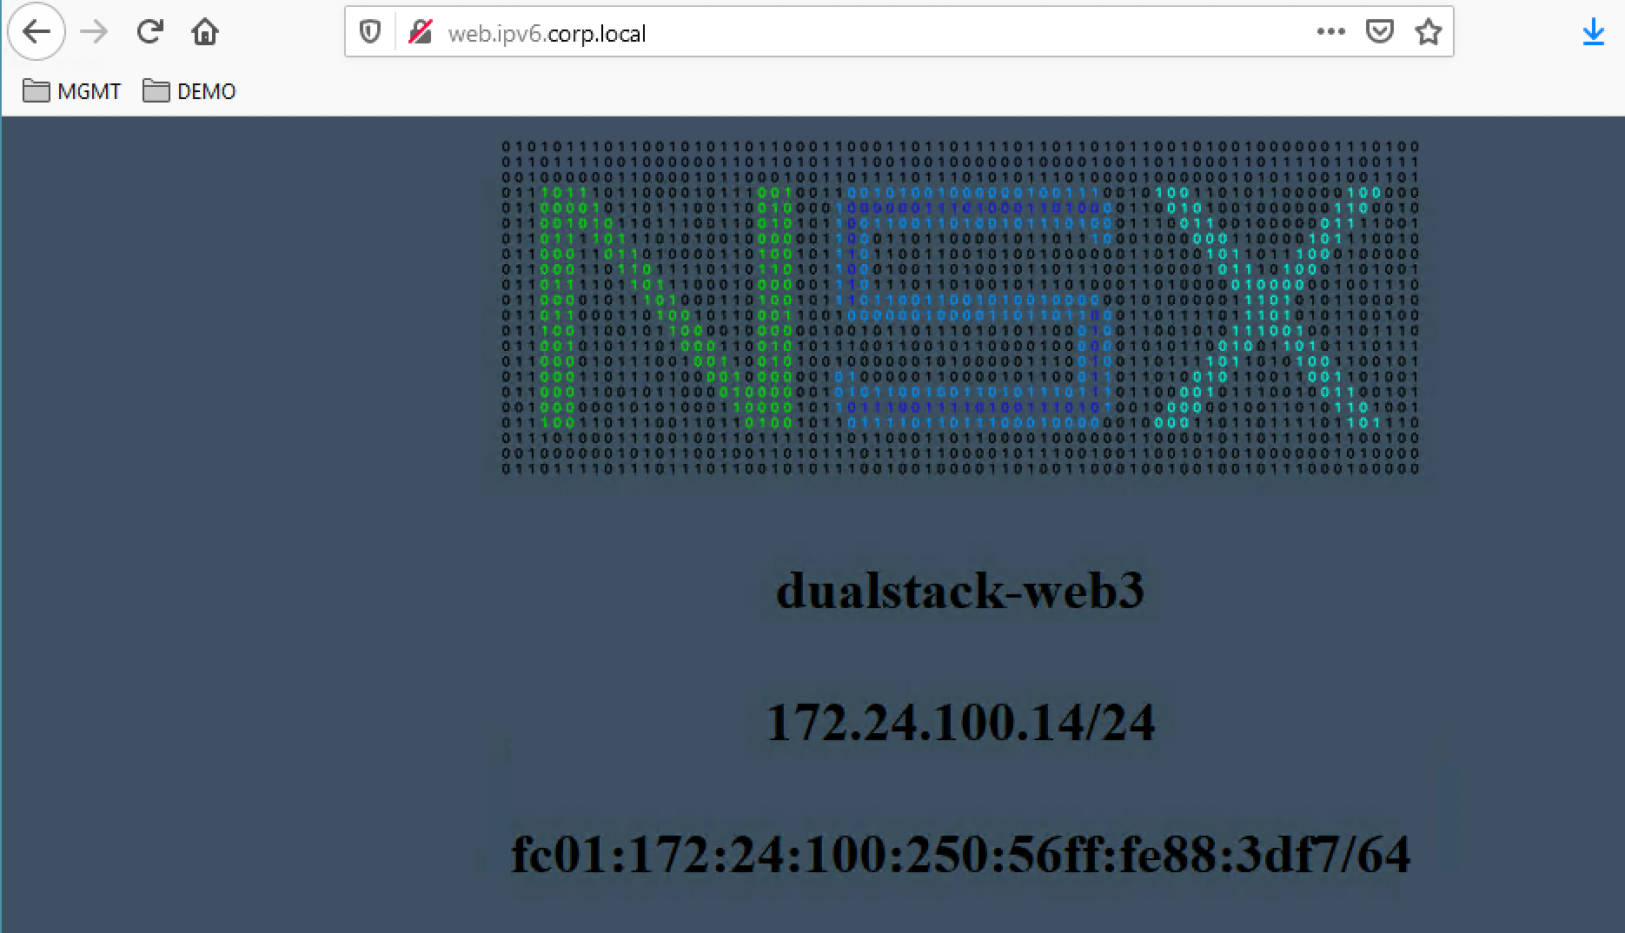Open the browser home page
The height and width of the screenshot is (933, 1625).
coord(205,32)
